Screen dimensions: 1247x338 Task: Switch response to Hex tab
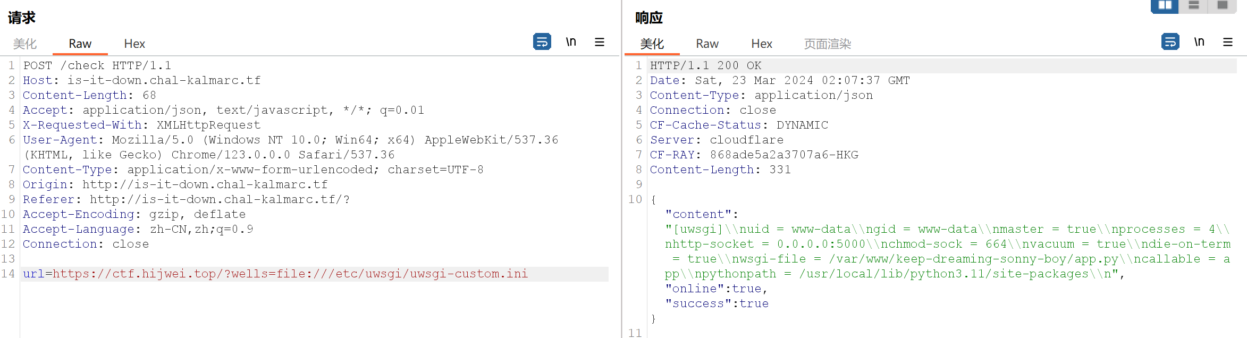point(762,44)
